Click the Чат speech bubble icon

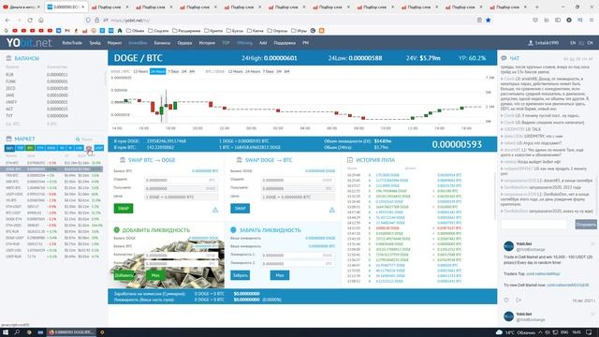click(x=504, y=58)
